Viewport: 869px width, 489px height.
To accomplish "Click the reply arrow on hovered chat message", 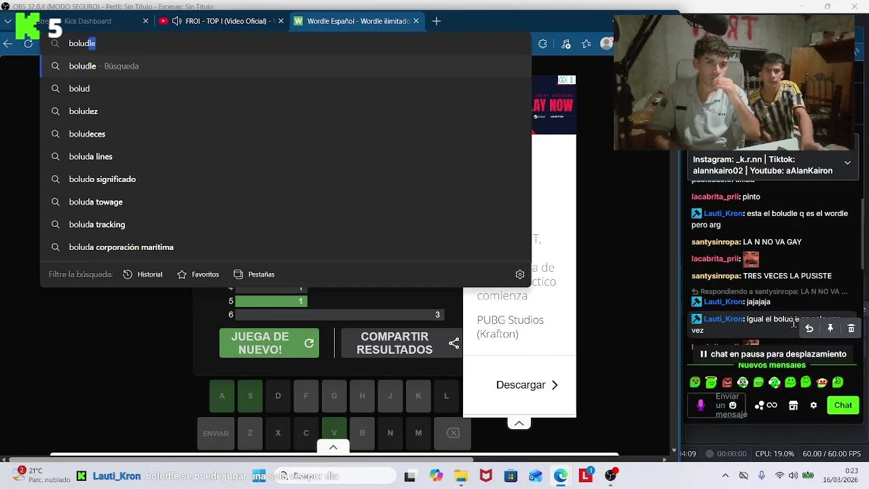I will [809, 329].
